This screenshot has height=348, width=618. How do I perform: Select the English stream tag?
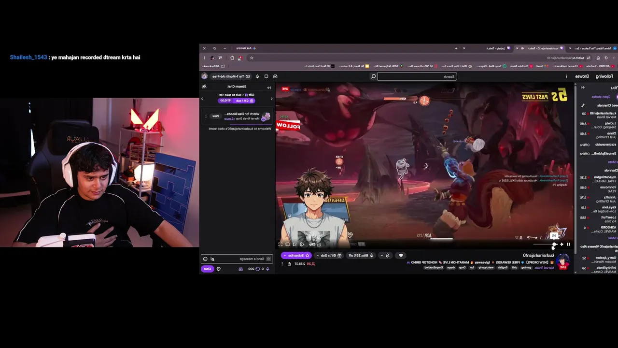pyautogui.click(x=503, y=267)
